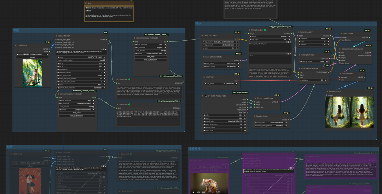The image size is (382, 194).
Task: Open aspect_ratio dropdown in CR SDXL Aspect Ratio
Action: click(224, 121)
